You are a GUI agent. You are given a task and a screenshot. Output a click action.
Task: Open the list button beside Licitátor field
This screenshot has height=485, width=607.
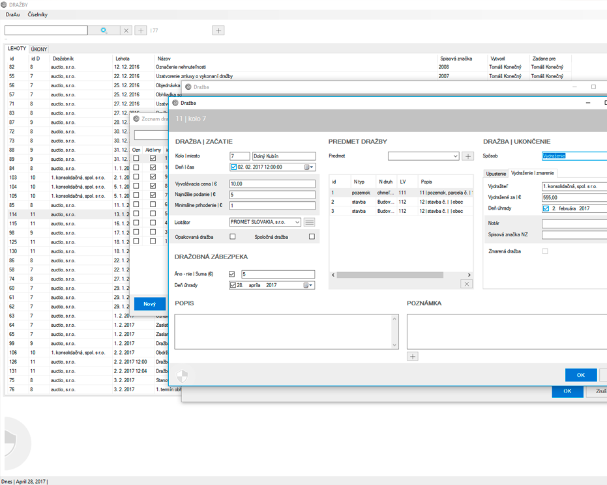pyautogui.click(x=310, y=222)
